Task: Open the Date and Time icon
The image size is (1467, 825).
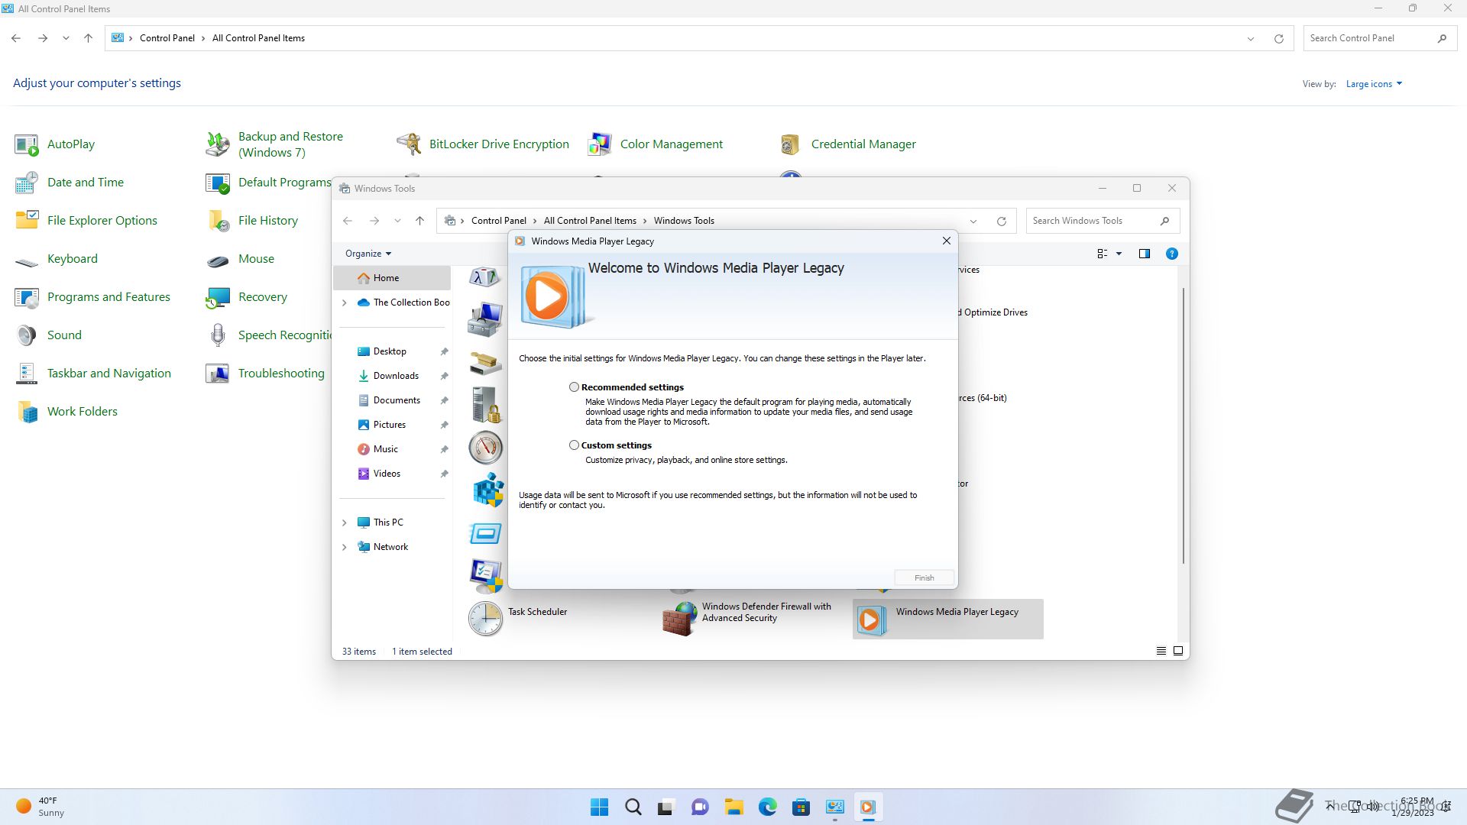Action: (x=27, y=183)
